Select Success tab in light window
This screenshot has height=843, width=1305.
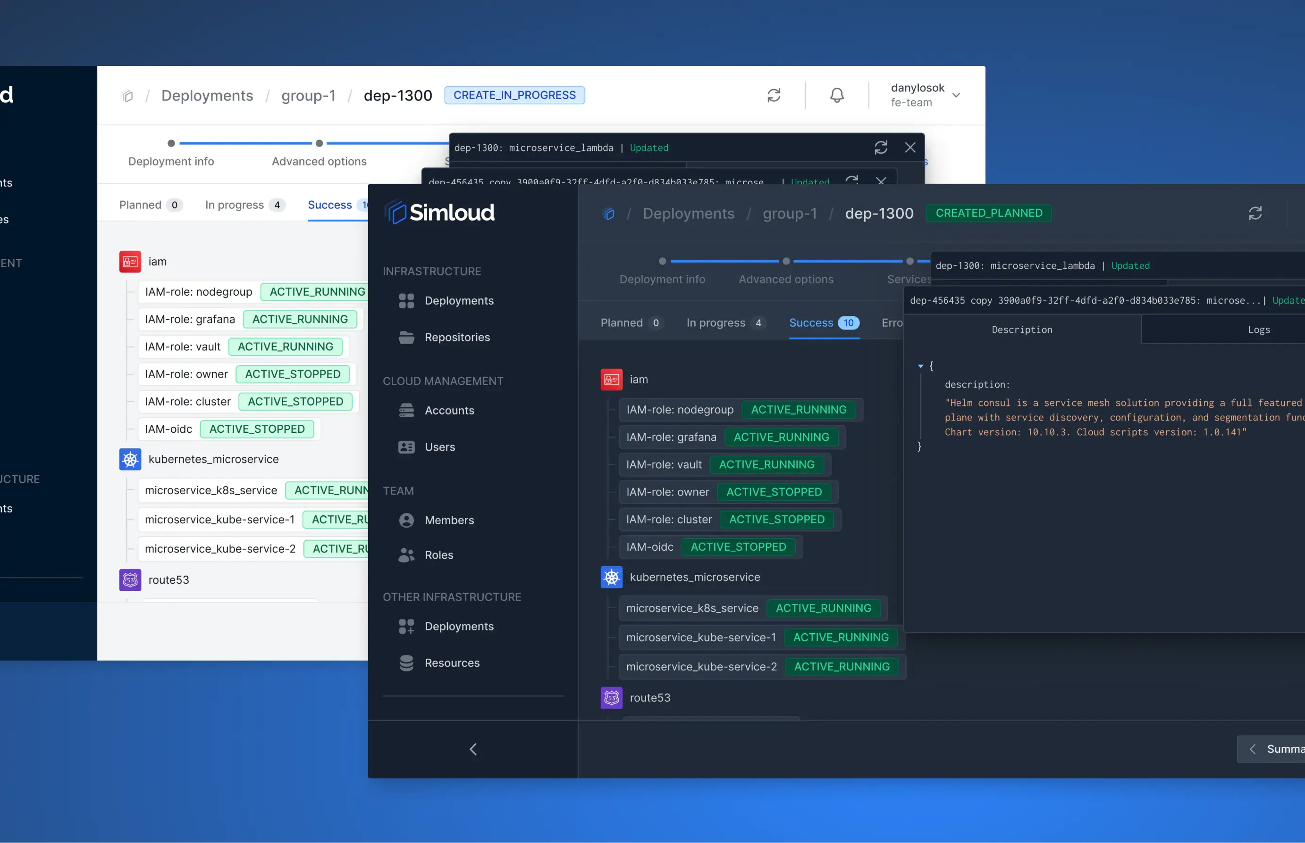tap(337, 205)
